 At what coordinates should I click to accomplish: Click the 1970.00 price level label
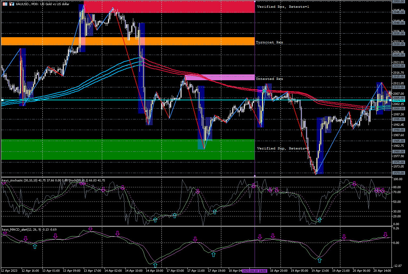click(x=399, y=173)
